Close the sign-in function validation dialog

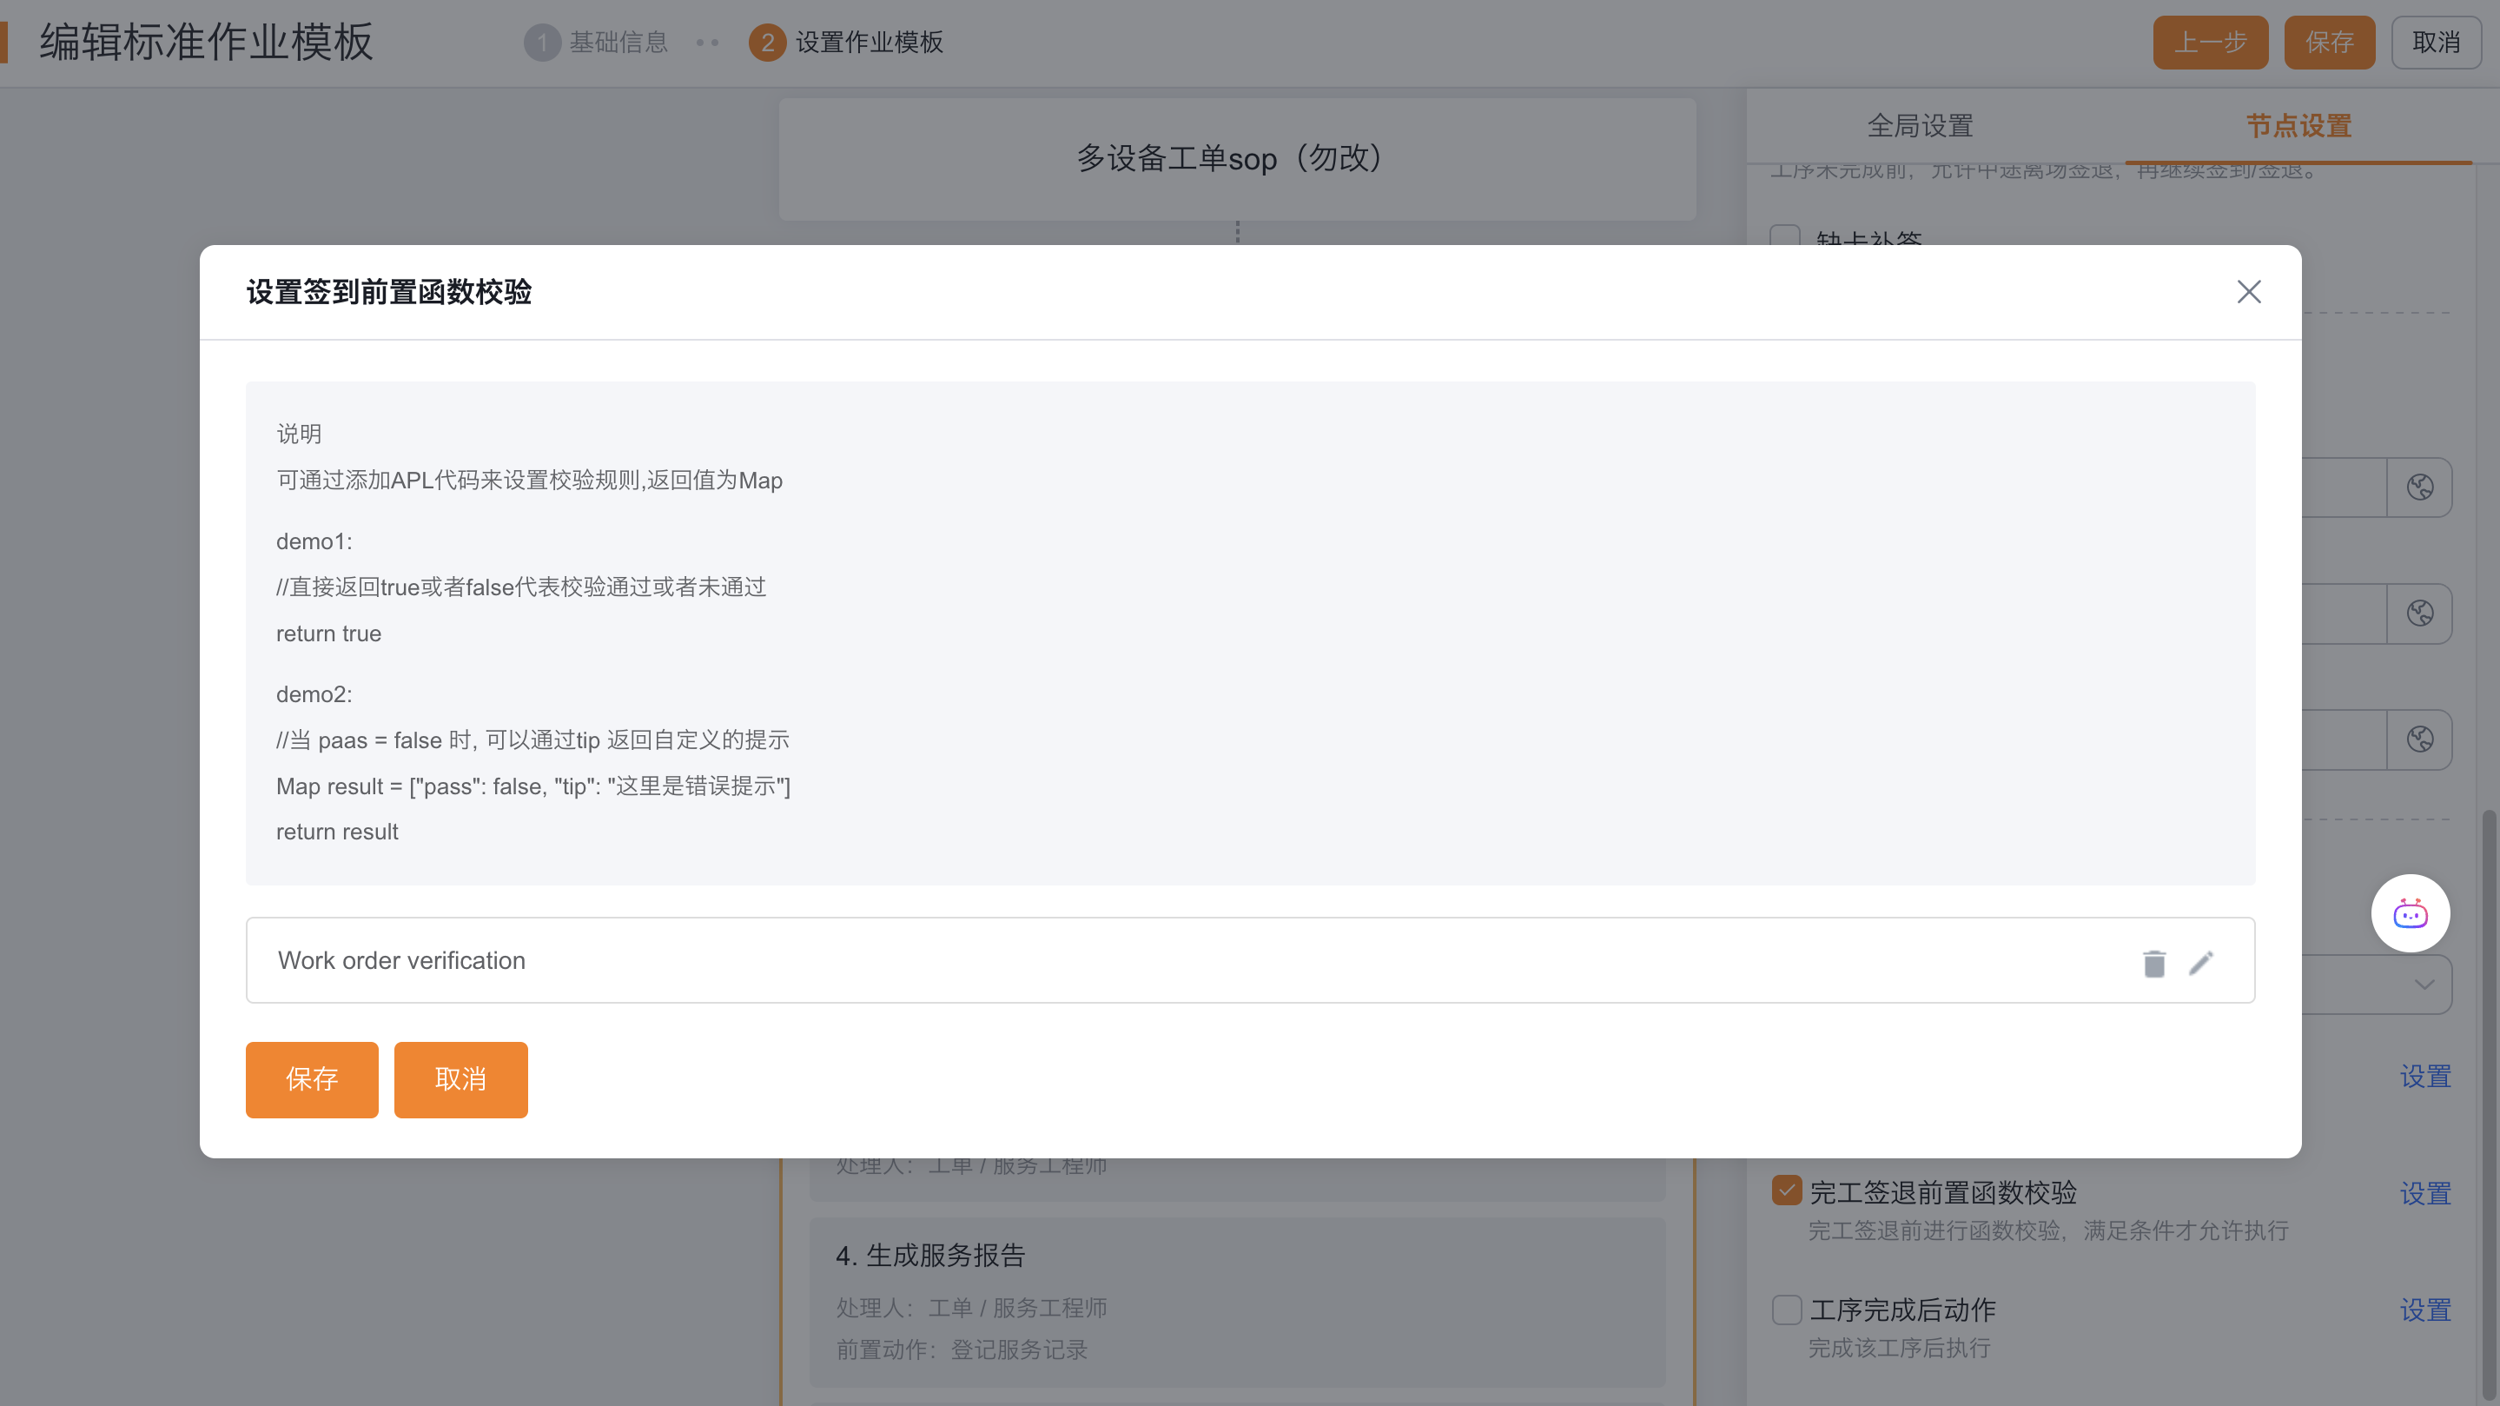(x=2249, y=291)
